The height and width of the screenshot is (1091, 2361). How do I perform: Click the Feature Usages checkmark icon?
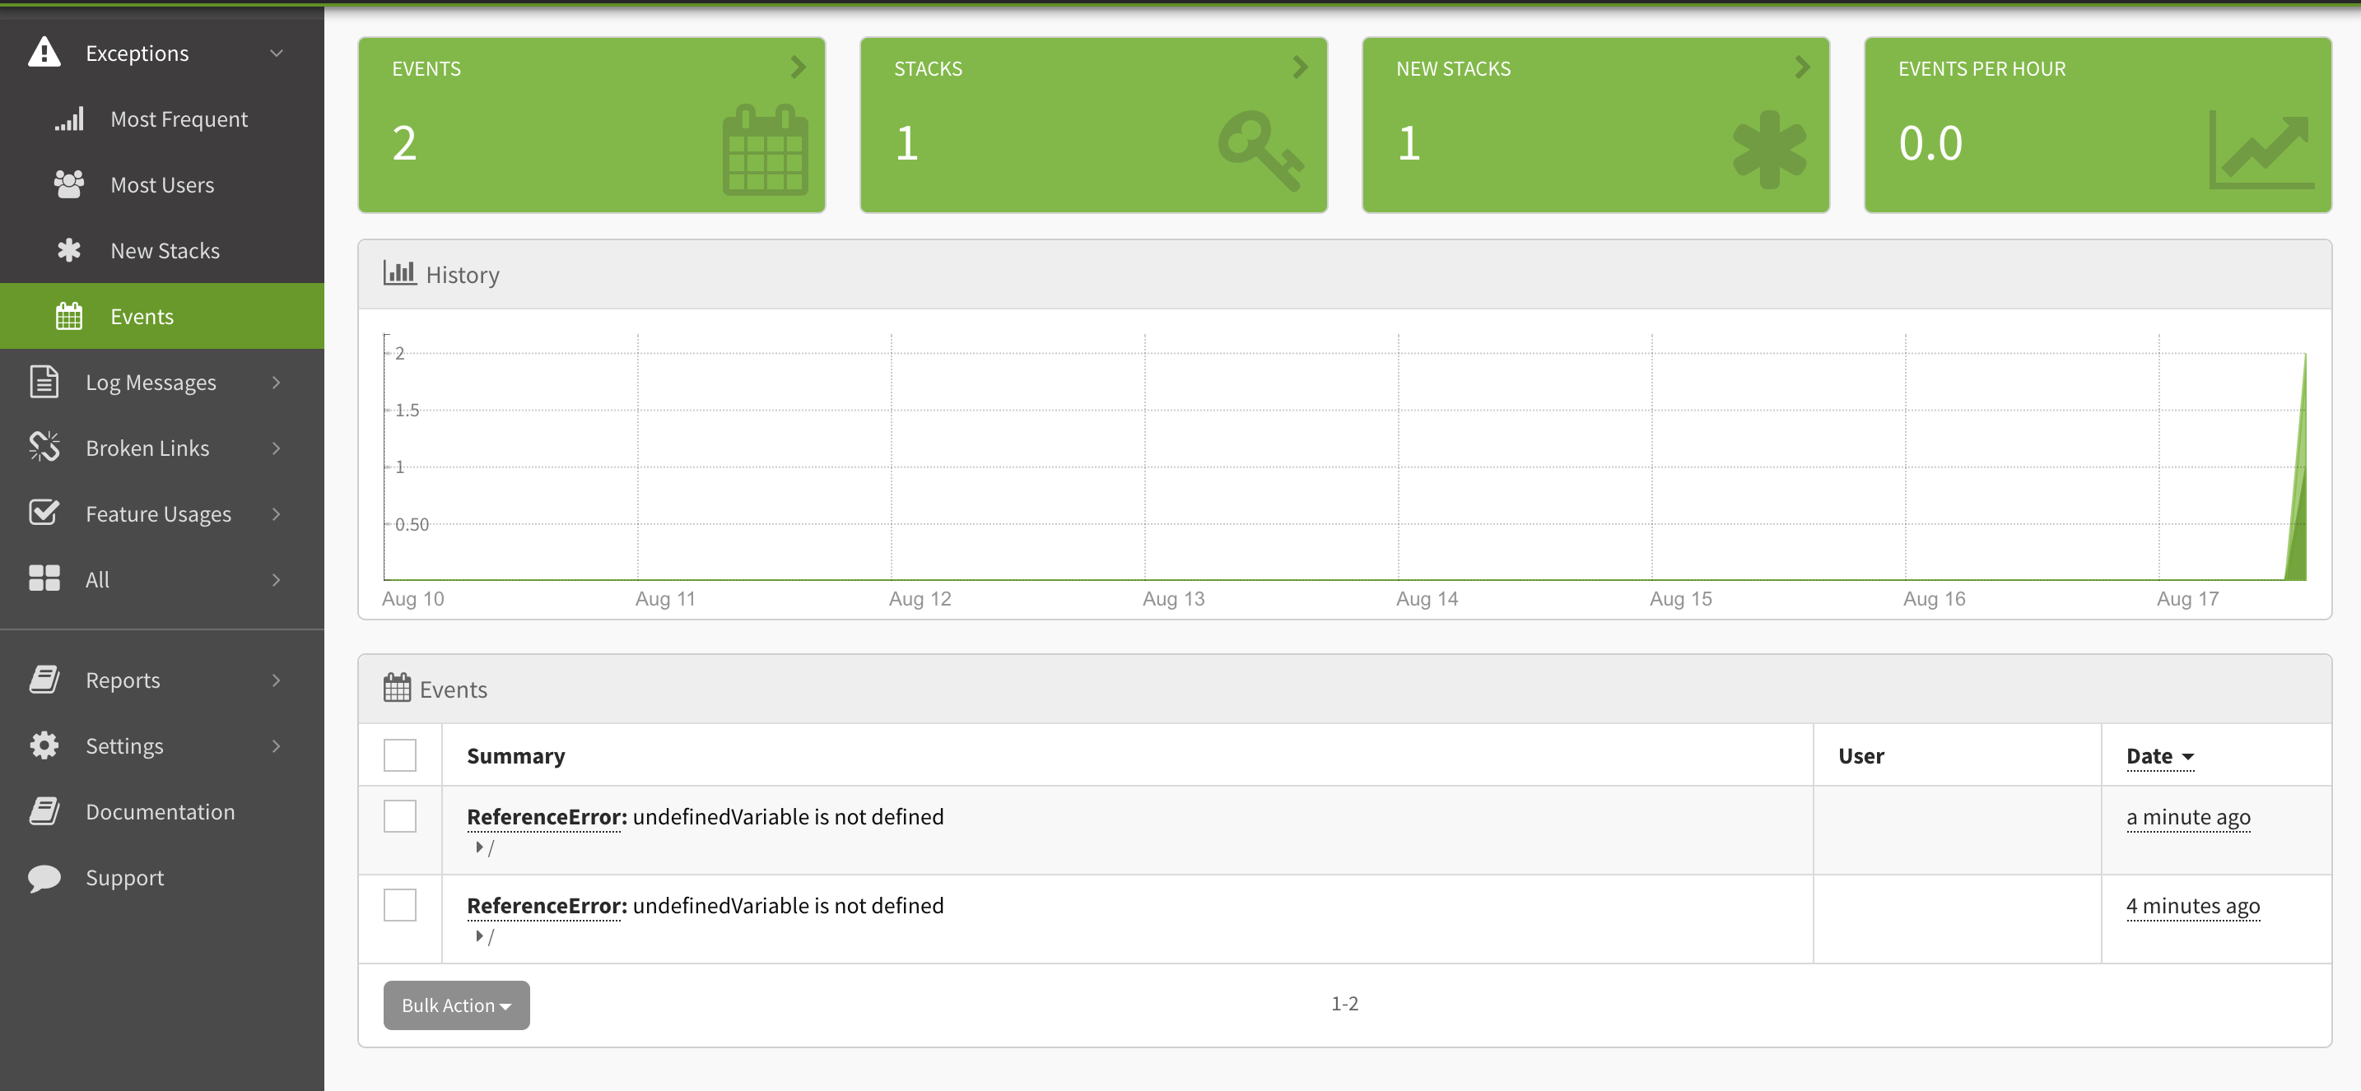(x=44, y=513)
